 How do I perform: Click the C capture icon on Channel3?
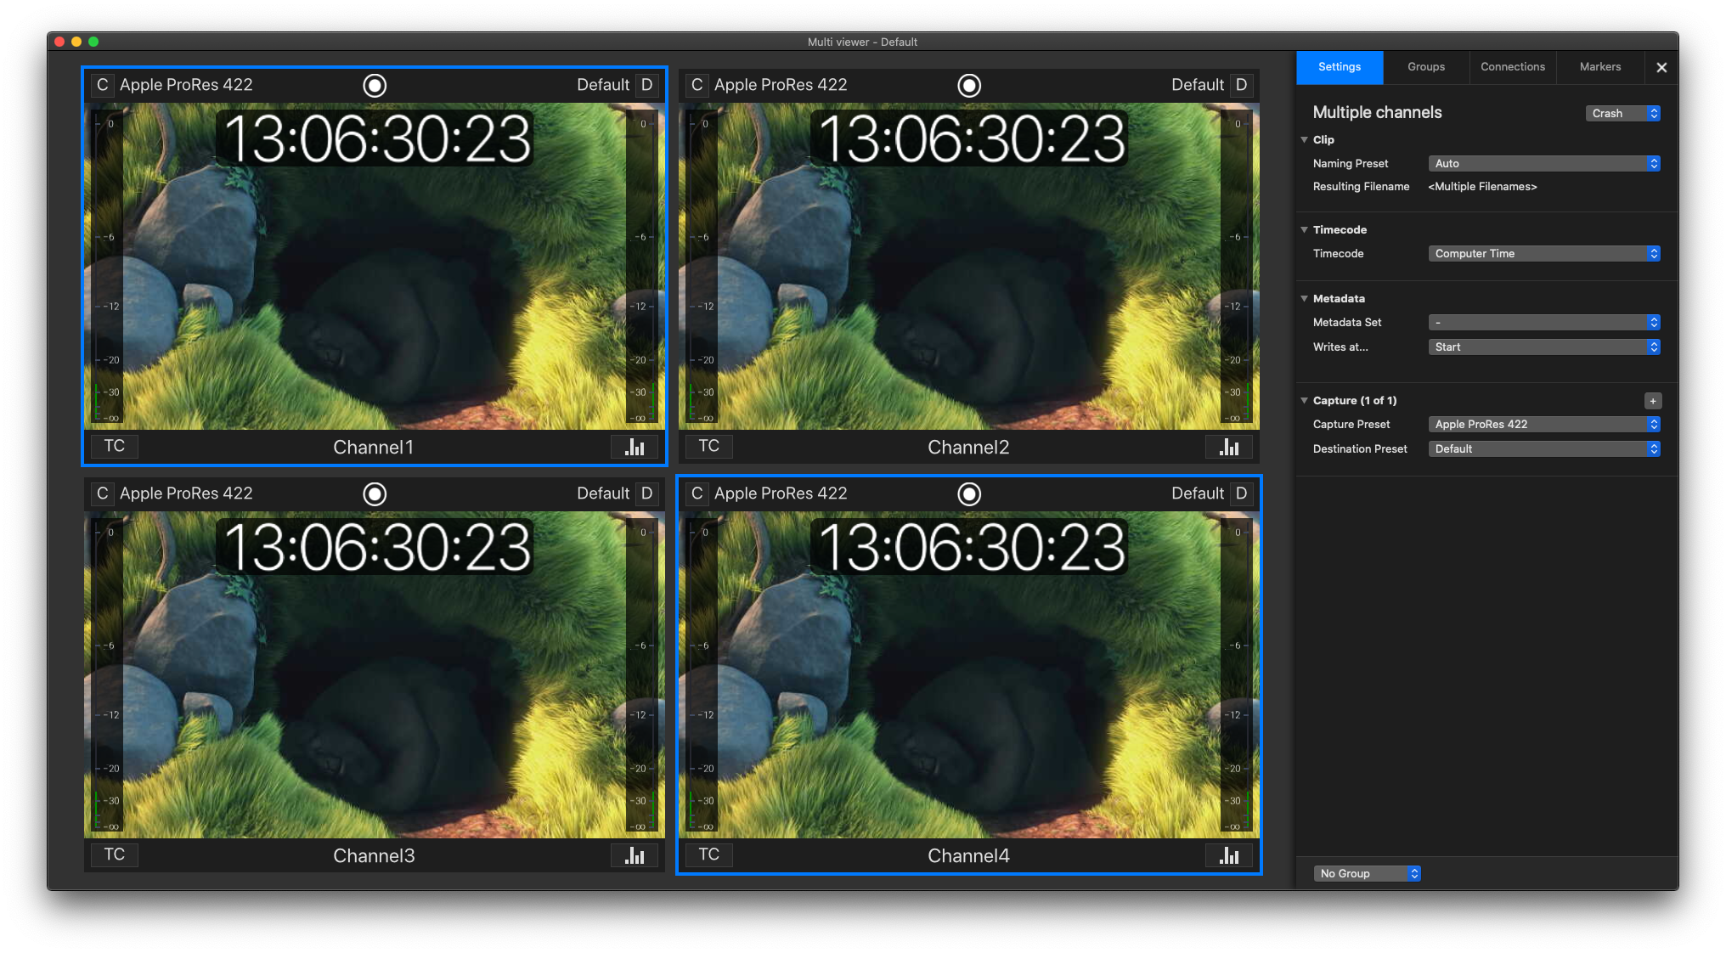102,493
